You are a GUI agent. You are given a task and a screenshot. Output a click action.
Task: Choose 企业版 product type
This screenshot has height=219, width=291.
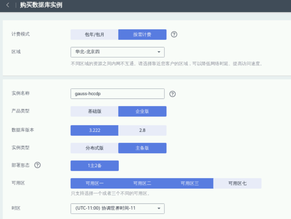pos(142,111)
